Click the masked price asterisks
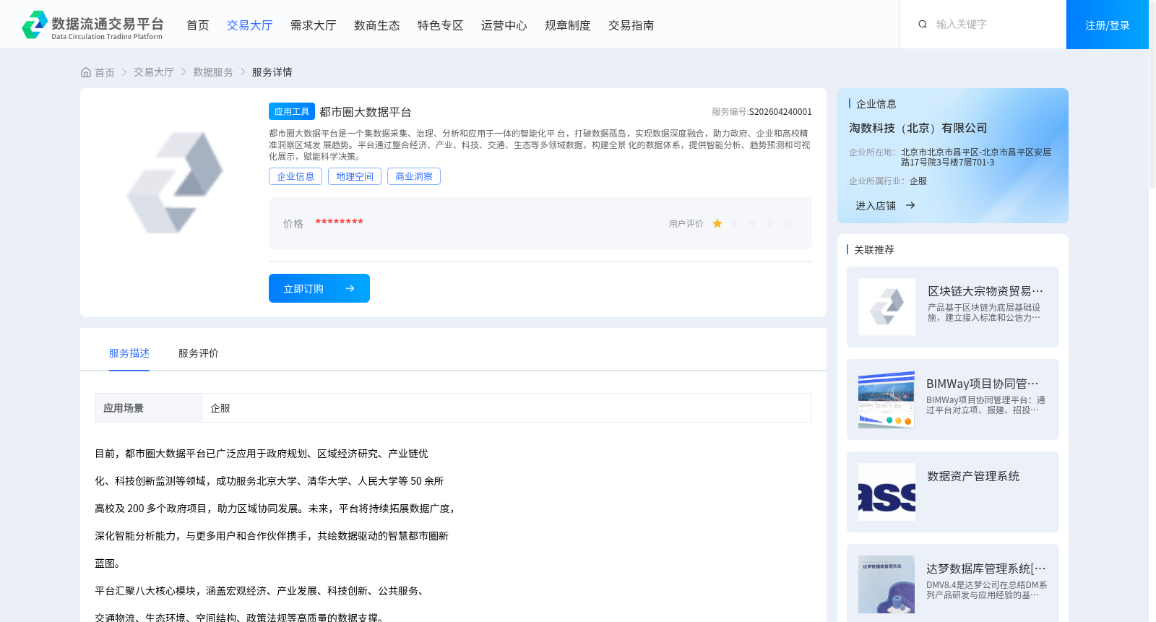Screen dimensions: 1156x622 click(x=339, y=223)
